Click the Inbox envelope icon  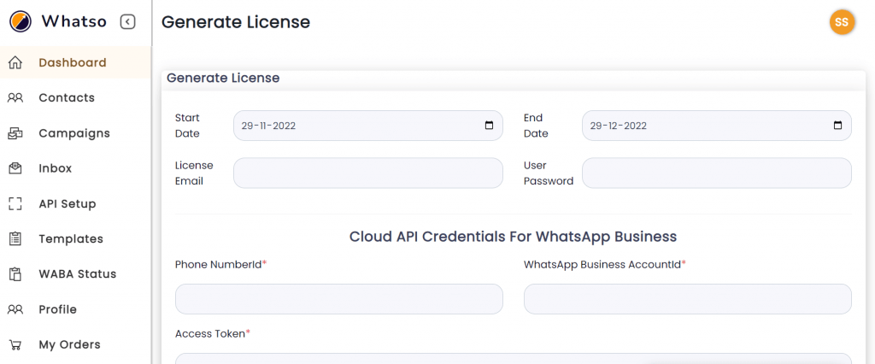point(15,168)
